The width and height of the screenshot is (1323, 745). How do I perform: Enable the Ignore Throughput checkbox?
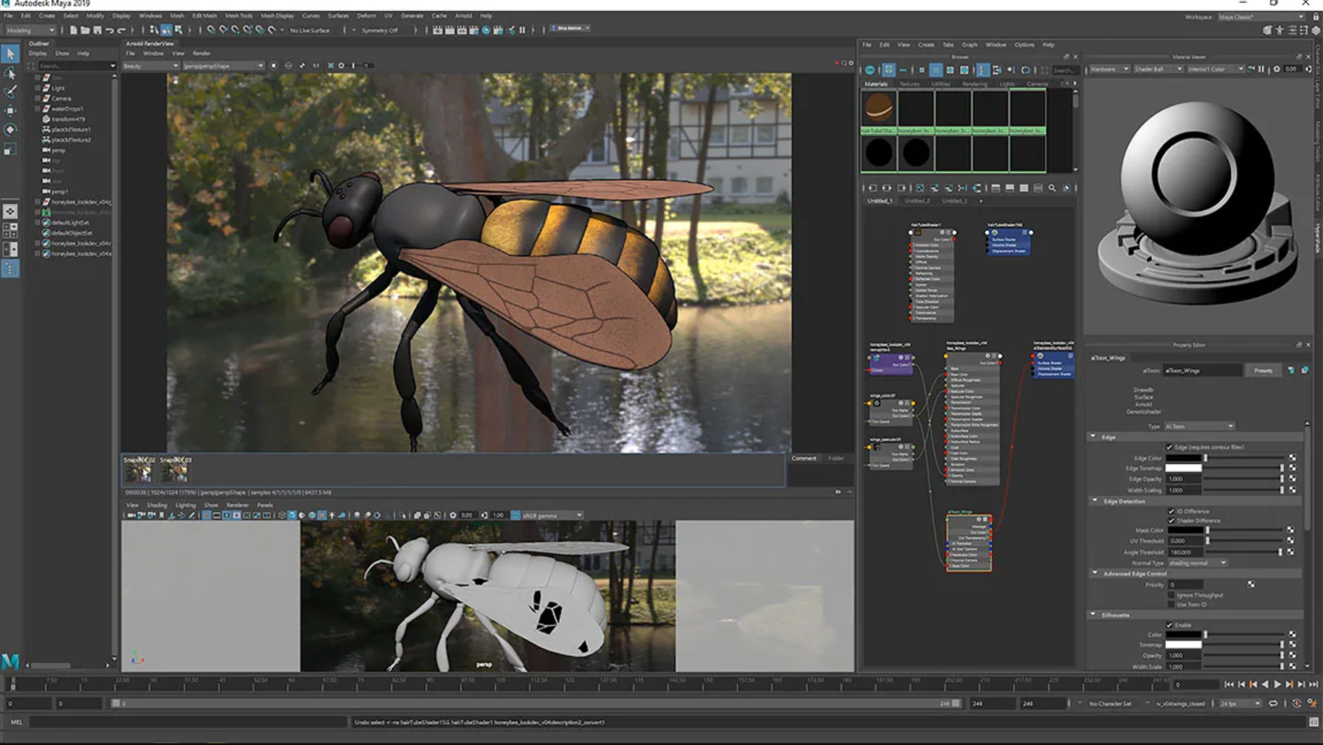point(1171,595)
